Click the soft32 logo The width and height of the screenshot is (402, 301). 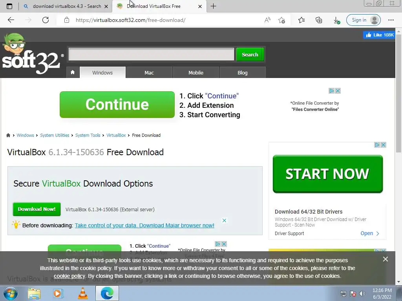pyautogui.click(x=32, y=53)
